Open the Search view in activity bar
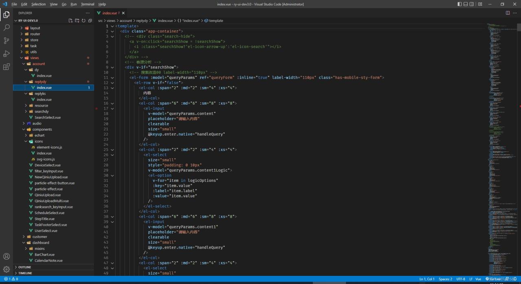The height and width of the screenshot is (284, 521). (x=7, y=28)
